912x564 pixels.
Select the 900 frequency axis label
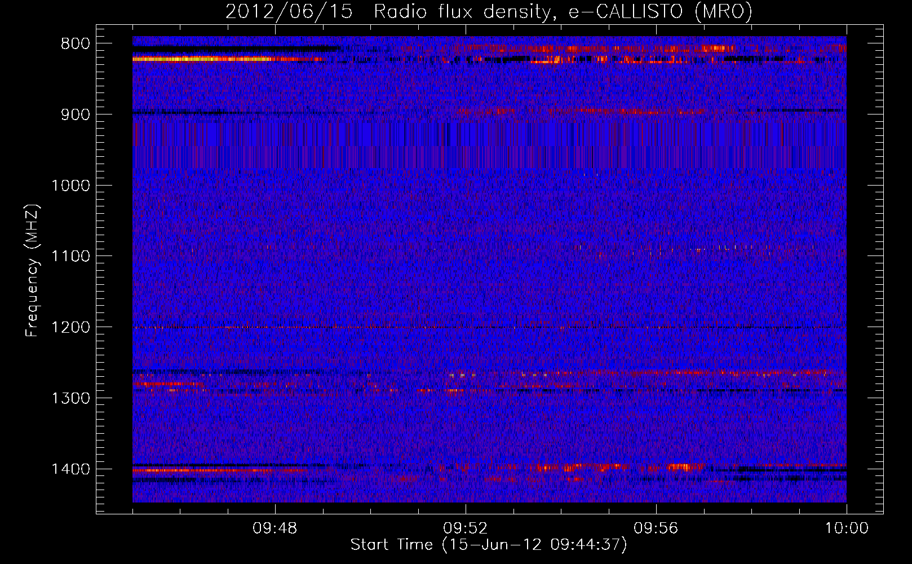pyautogui.click(x=76, y=114)
